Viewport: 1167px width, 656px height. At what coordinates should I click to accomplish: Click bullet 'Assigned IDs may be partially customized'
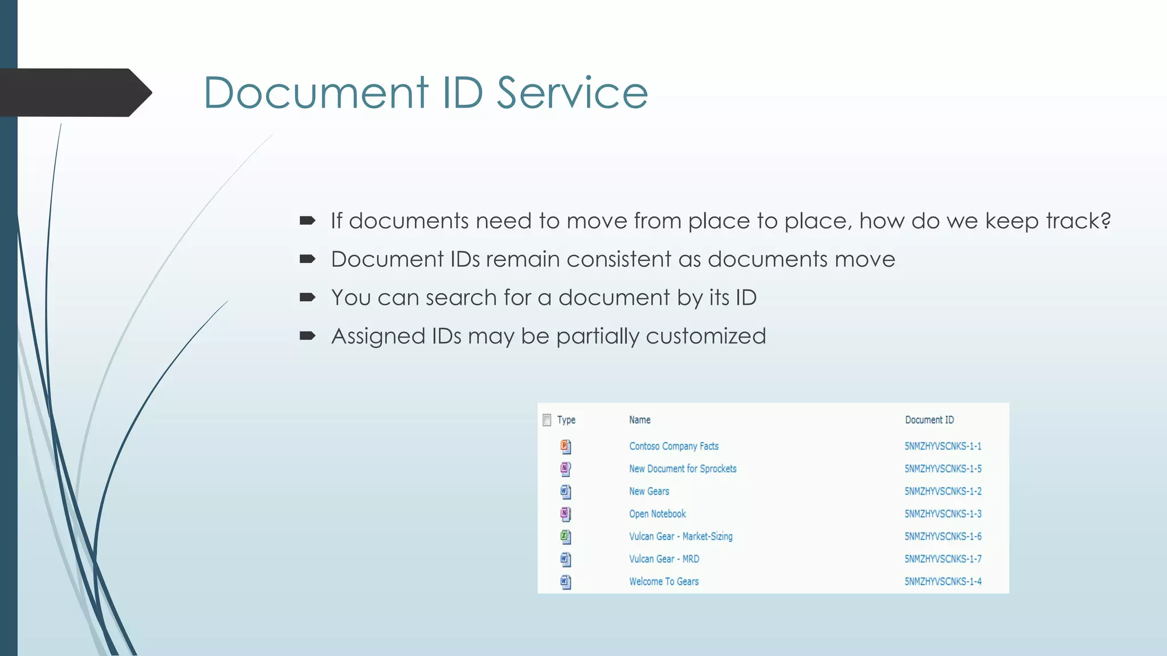549,336
